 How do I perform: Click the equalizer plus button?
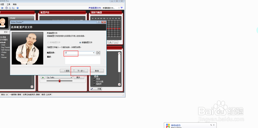click(x=110, y=42)
